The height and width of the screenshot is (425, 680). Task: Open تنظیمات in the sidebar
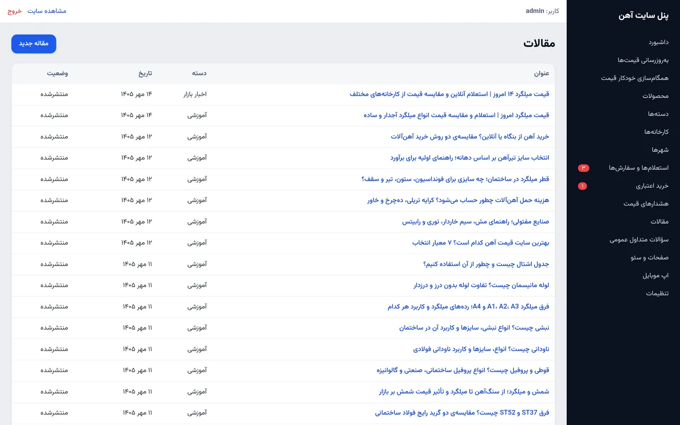tap(657, 294)
